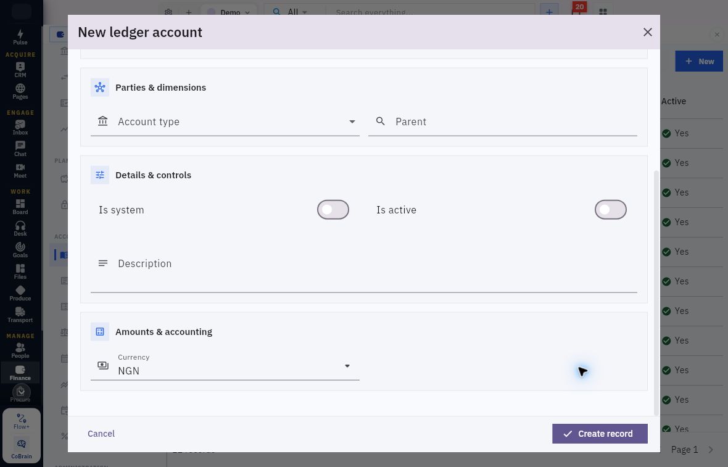Open the Chat module
Image resolution: width=728 pixels, height=467 pixels.
20,149
